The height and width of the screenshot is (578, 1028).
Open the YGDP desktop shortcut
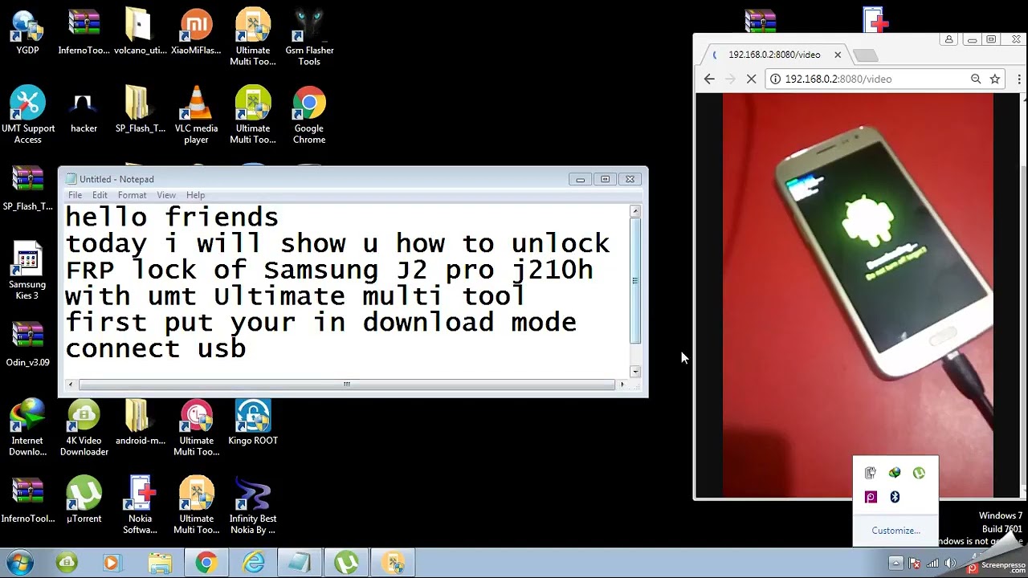(x=27, y=32)
